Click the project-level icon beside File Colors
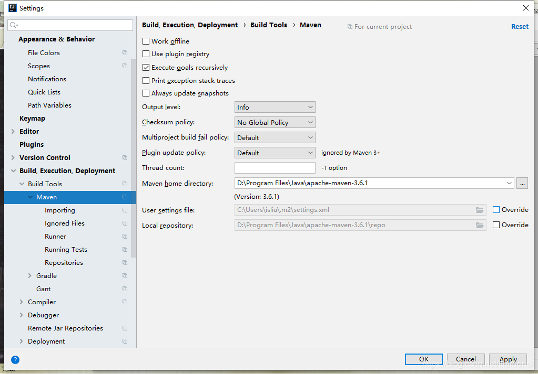The width and height of the screenshot is (538, 374). coord(125,52)
